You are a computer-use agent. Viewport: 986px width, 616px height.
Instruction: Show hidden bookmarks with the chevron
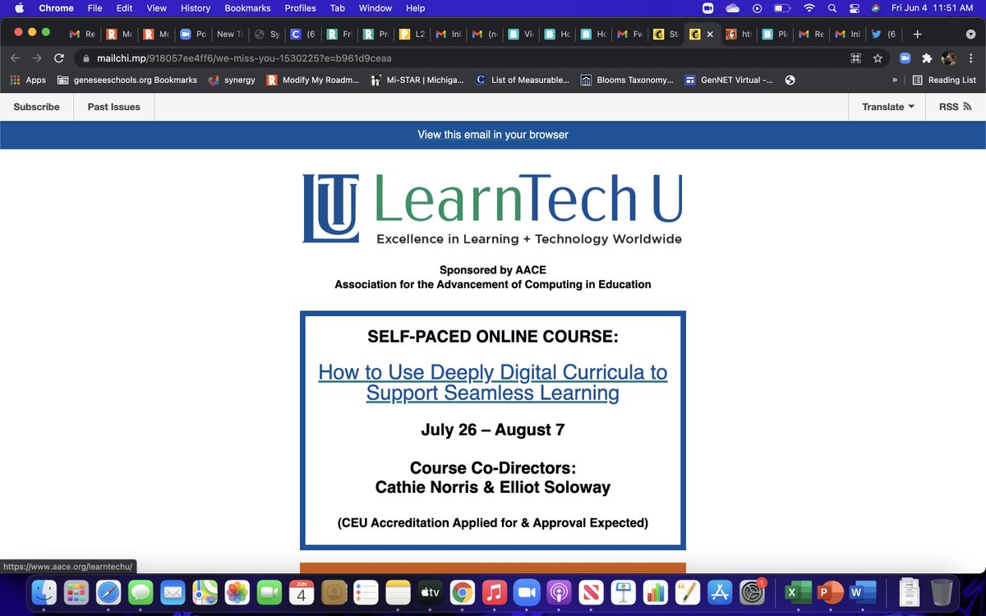click(x=894, y=80)
